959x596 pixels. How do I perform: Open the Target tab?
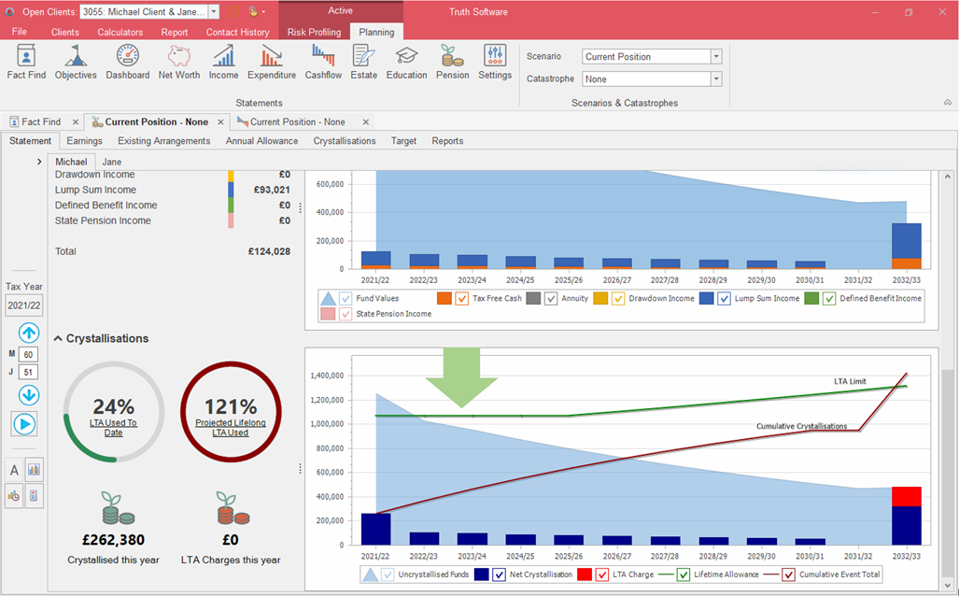click(403, 141)
